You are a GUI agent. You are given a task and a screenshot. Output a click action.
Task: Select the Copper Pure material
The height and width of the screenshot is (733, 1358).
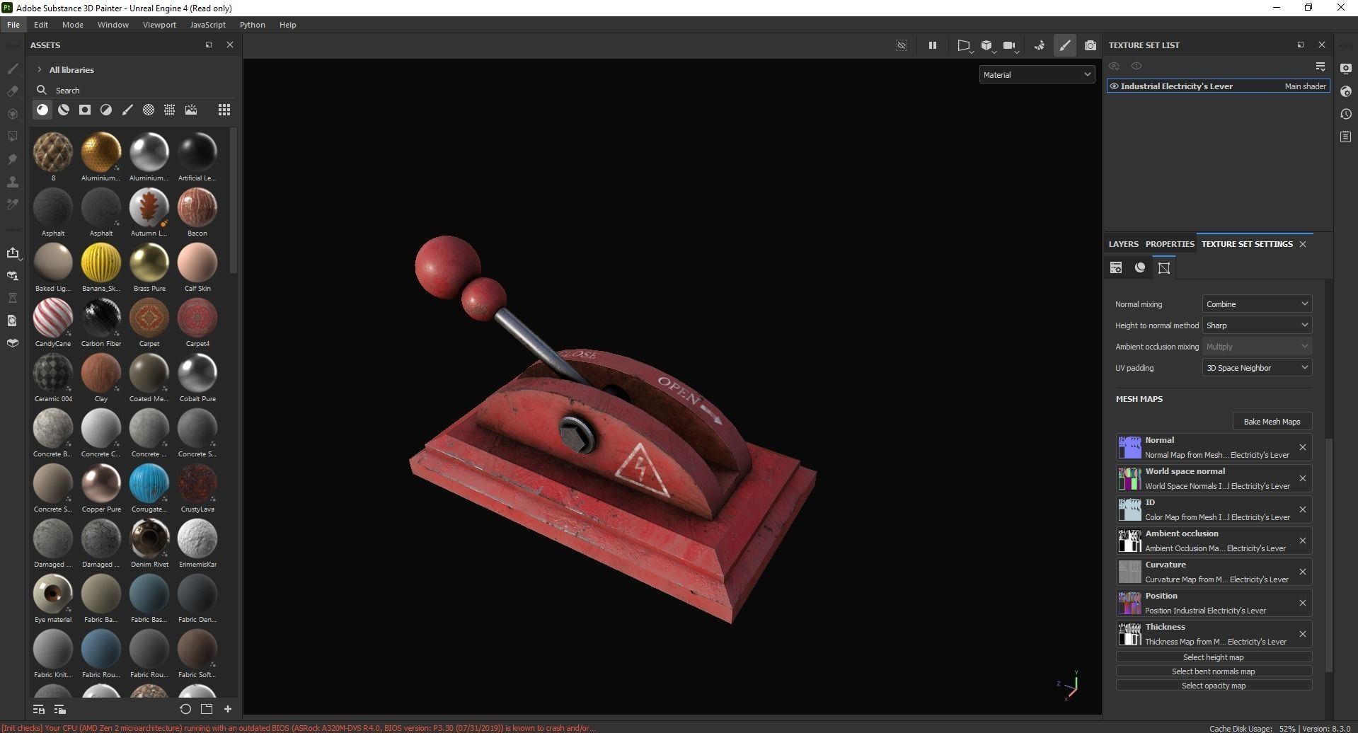[x=101, y=488]
